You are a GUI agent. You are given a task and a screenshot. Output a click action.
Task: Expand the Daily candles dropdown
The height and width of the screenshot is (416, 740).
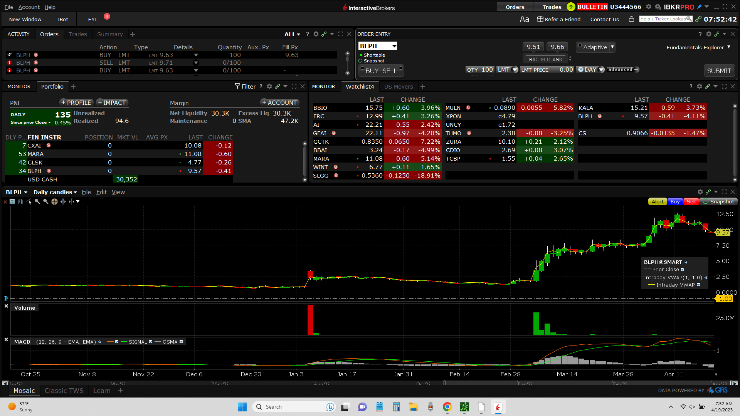[55, 192]
